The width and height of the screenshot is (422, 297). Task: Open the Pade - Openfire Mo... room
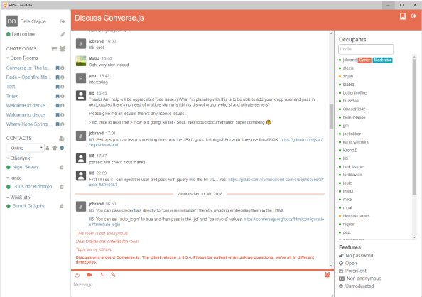coord(28,77)
